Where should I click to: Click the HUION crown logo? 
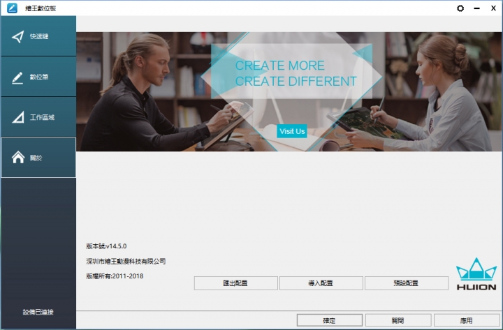476,274
